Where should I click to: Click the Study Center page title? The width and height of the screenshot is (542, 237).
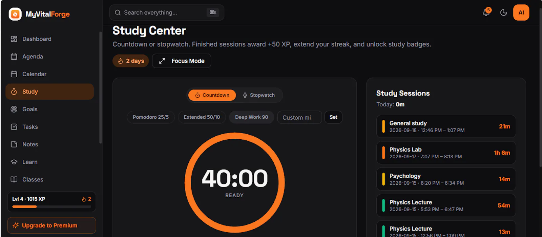click(149, 31)
